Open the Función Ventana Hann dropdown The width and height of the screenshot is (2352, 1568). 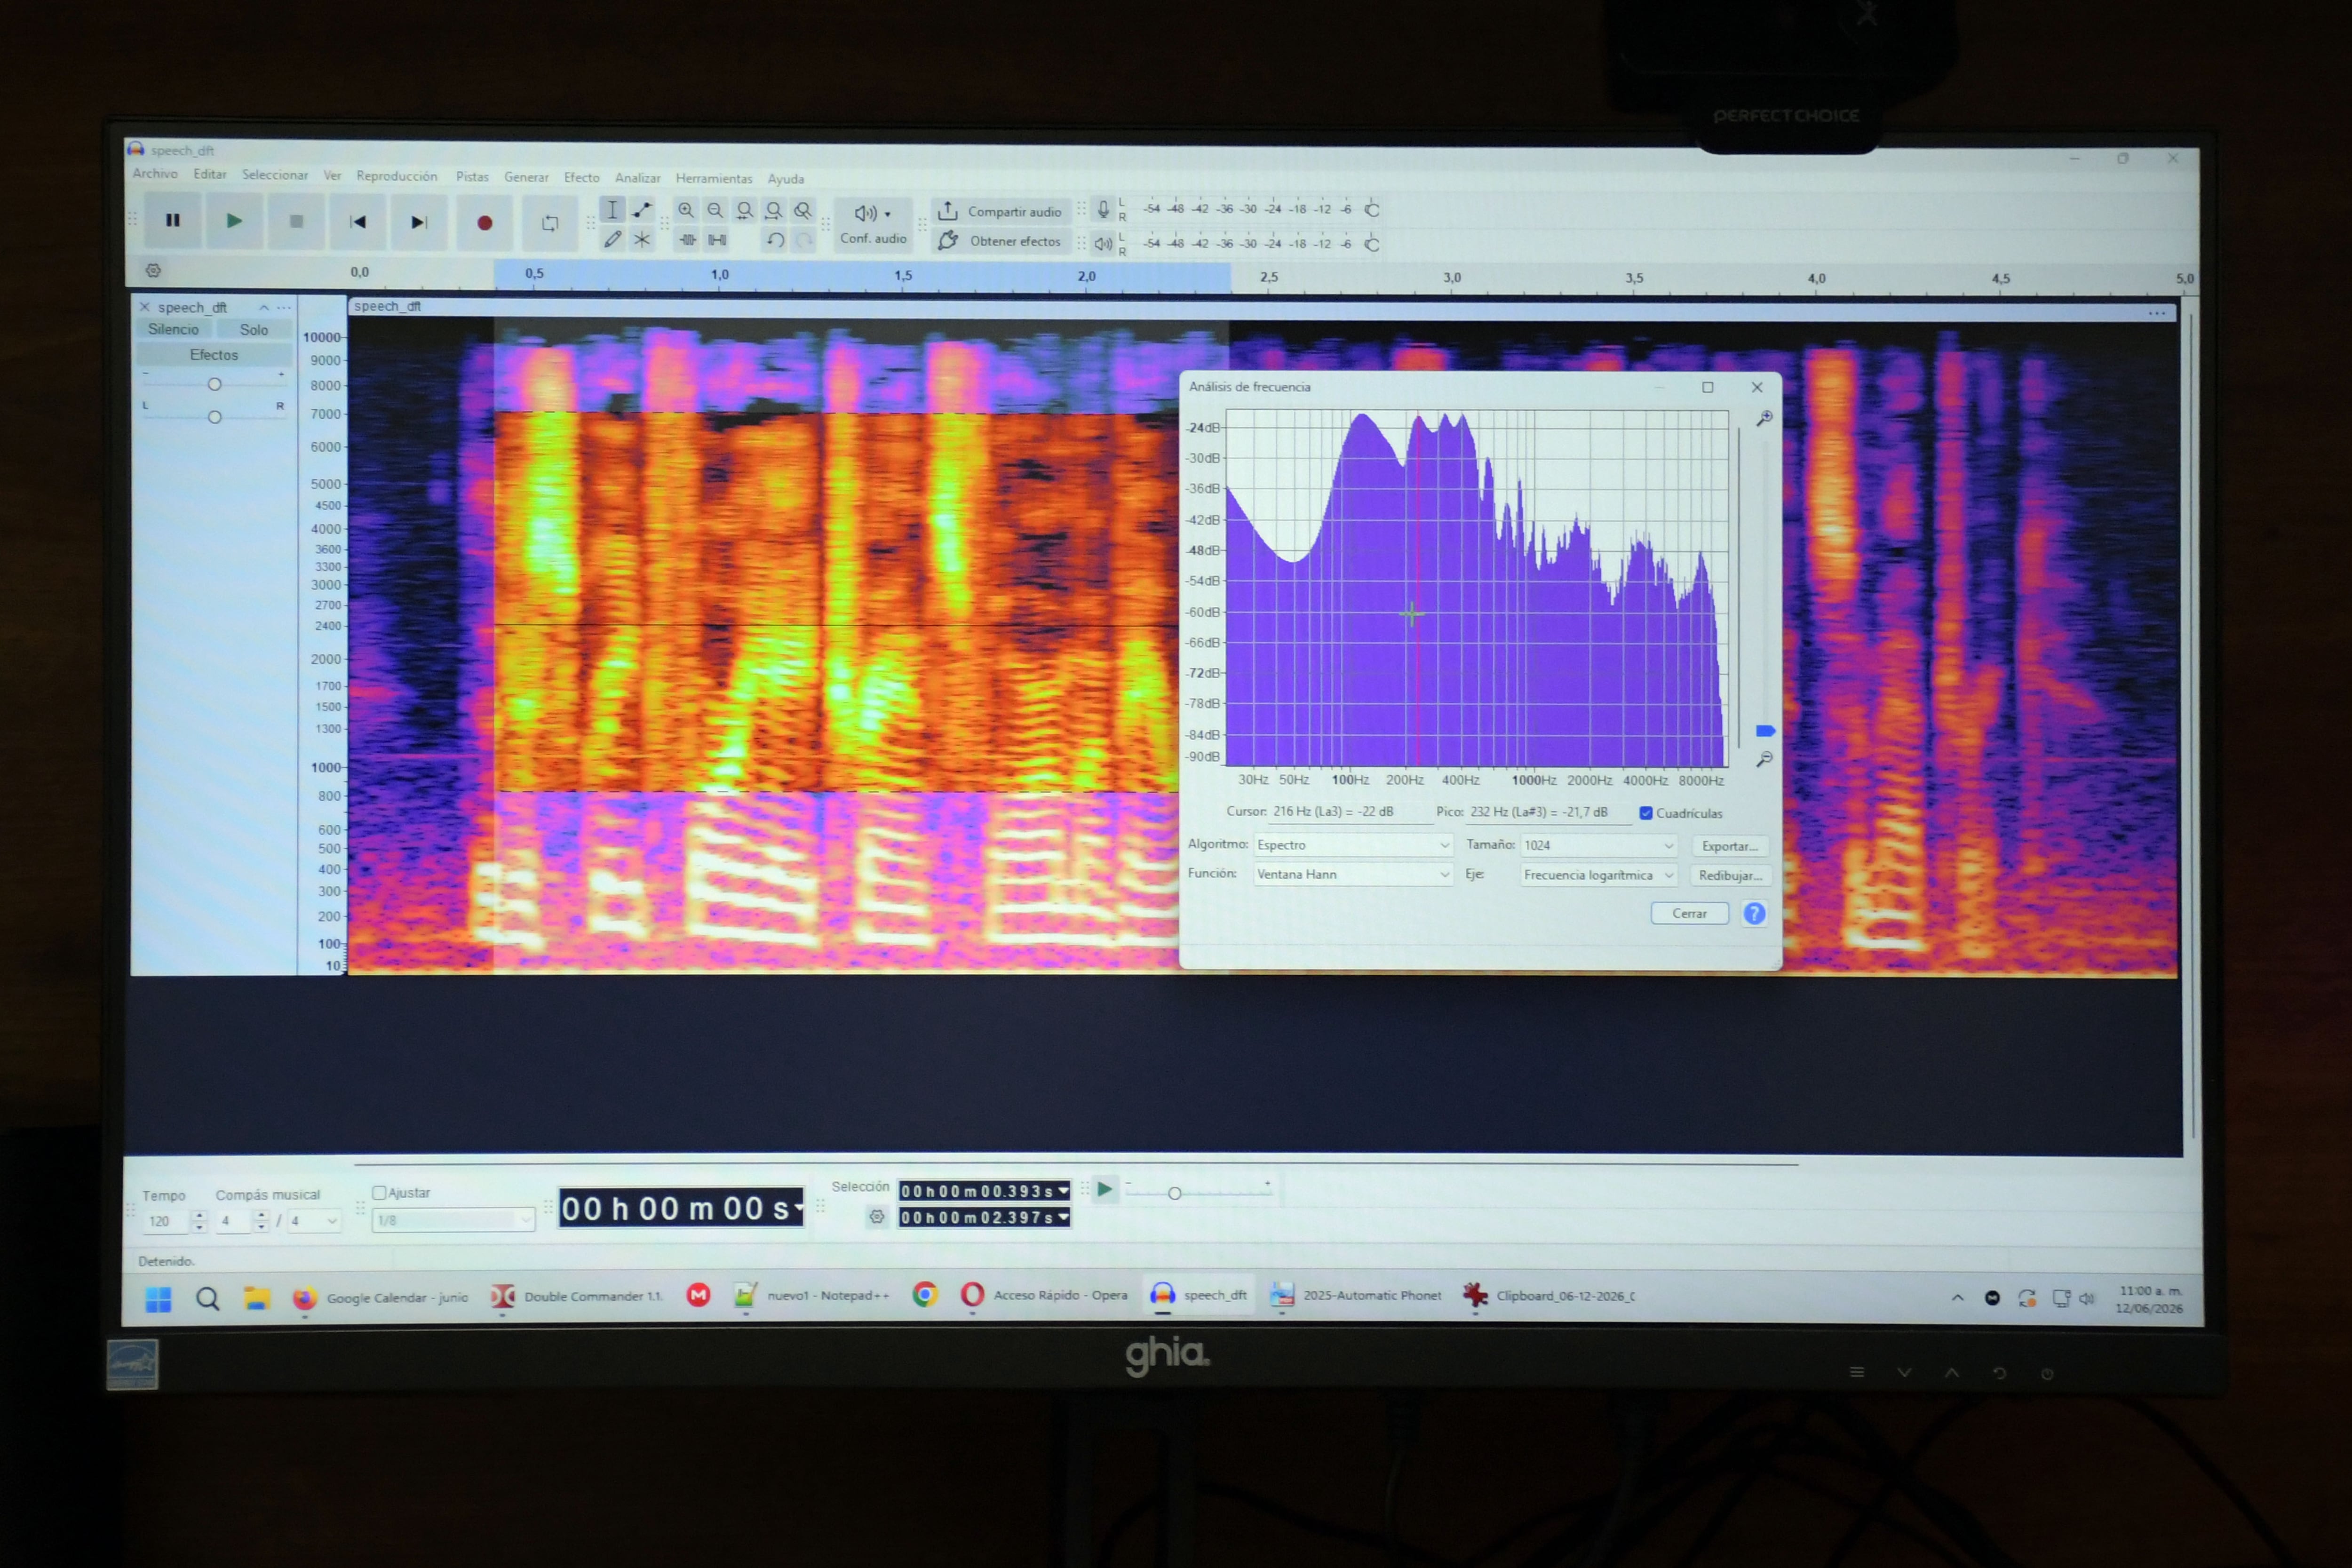tap(1353, 874)
